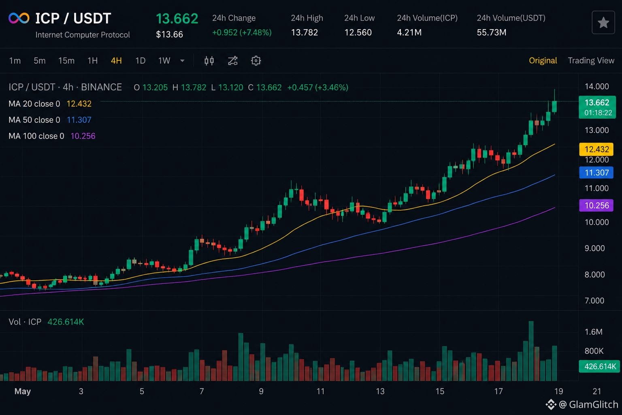Click the 24h Volume(USDT) value 55.73M
622x415 pixels.
click(492, 32)
